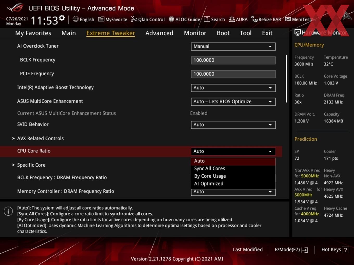Viewport: 354px width, 265px height.
Task: Switch to Main tab
Action: (69, 33)
